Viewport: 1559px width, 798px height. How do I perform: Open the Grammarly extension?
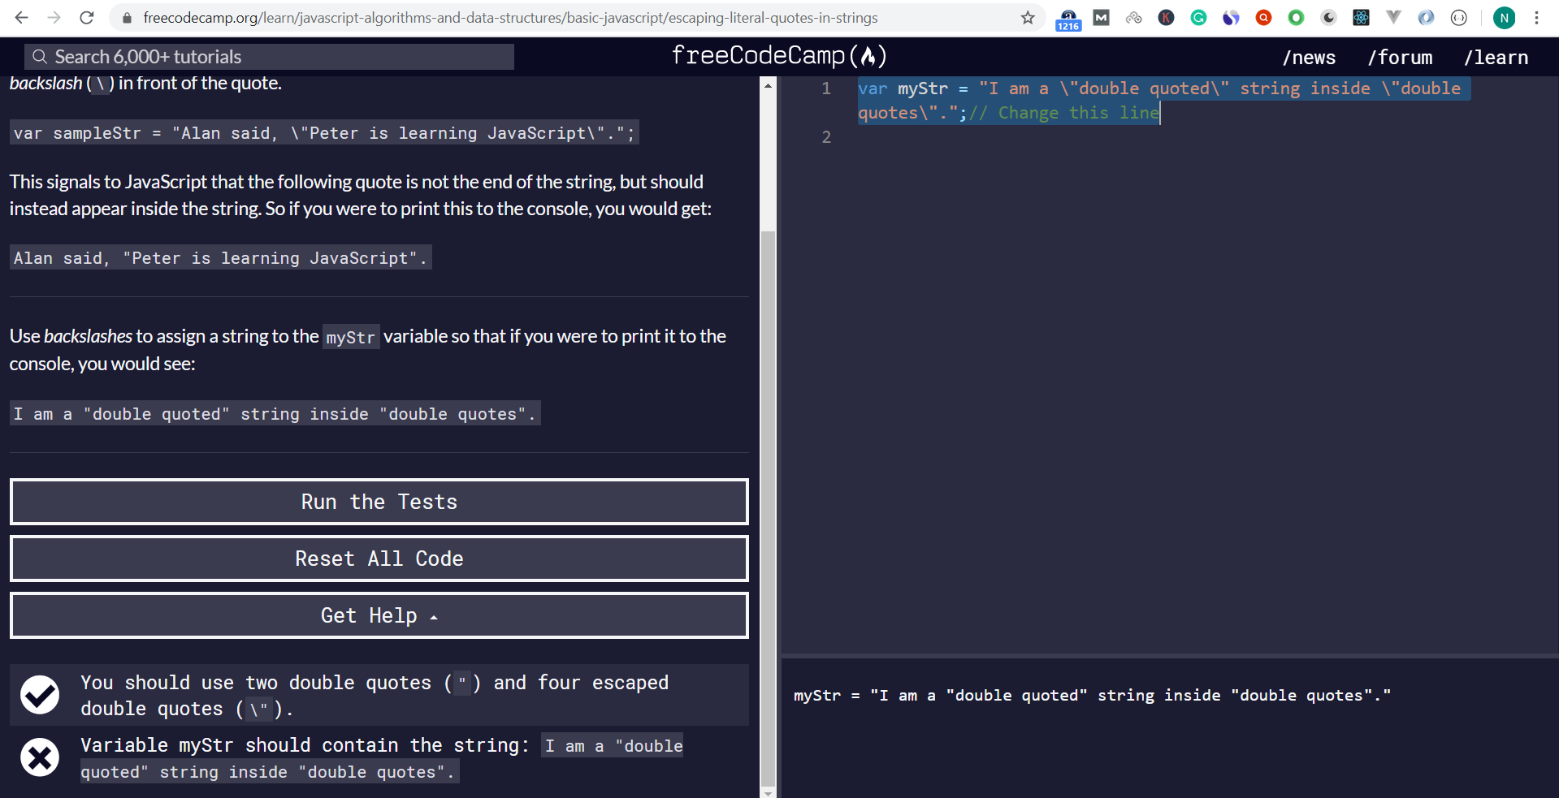[1199, 18]
